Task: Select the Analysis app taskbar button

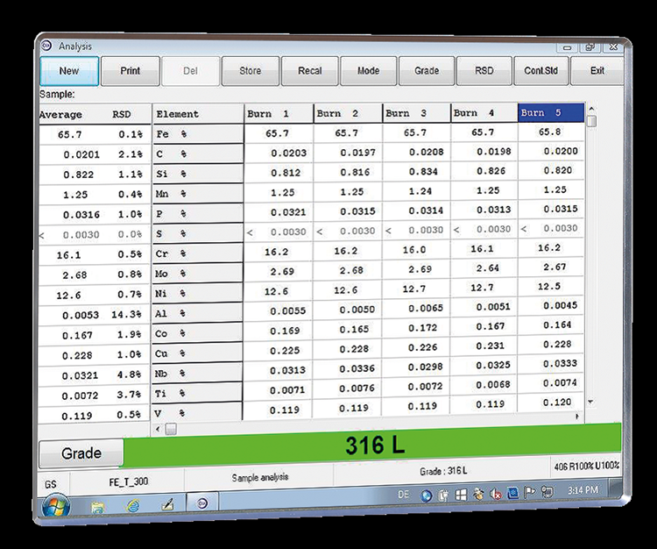Action: point(202,504)
